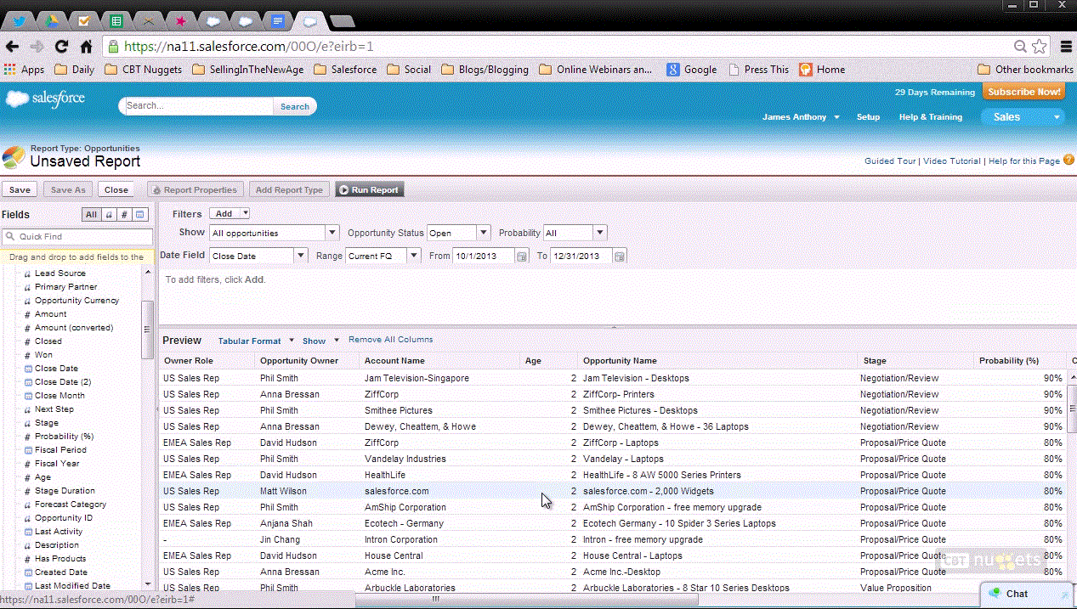Click the Subscribe Now! button
Image resolution: width=1077 pixels, height=609 pixels.
coord(1023,92)
